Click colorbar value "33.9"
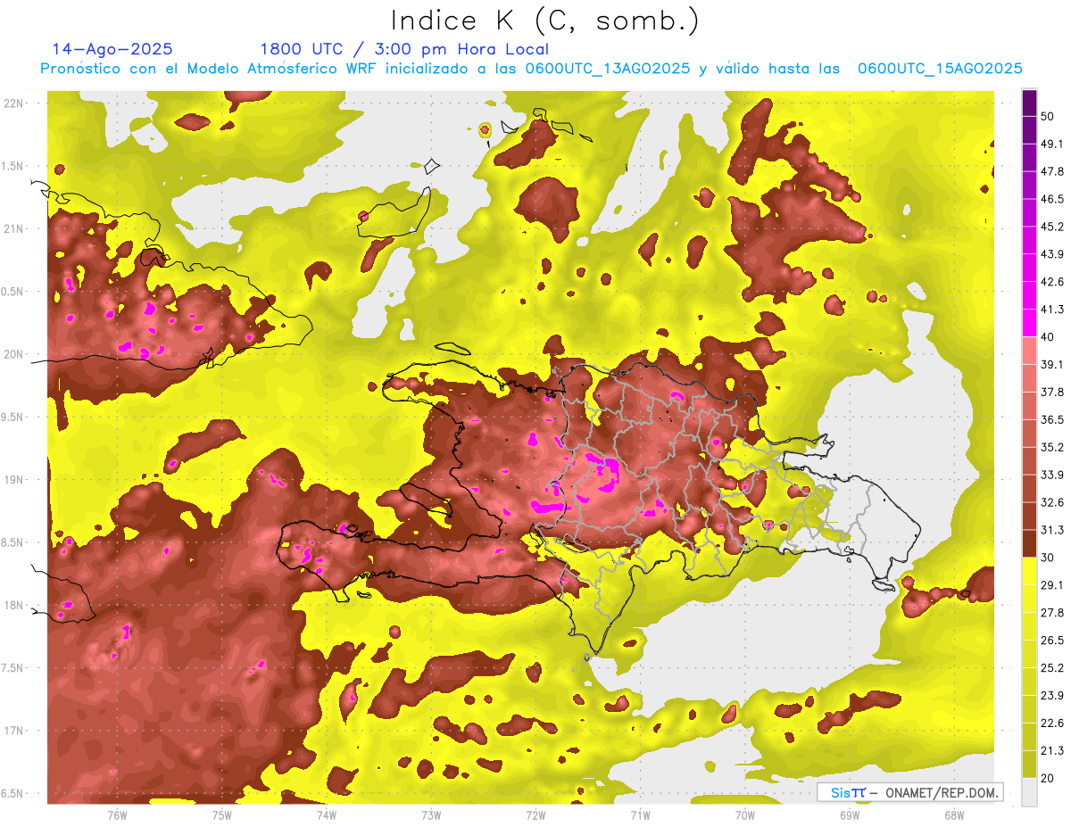 1051,475
